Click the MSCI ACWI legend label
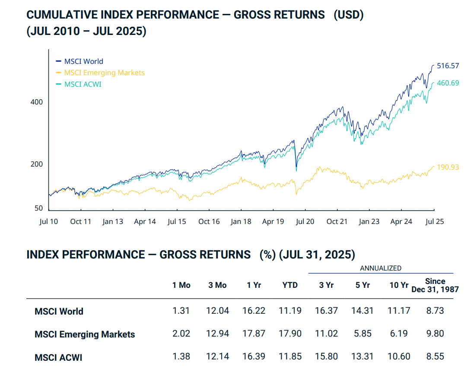 coord(83,84)
